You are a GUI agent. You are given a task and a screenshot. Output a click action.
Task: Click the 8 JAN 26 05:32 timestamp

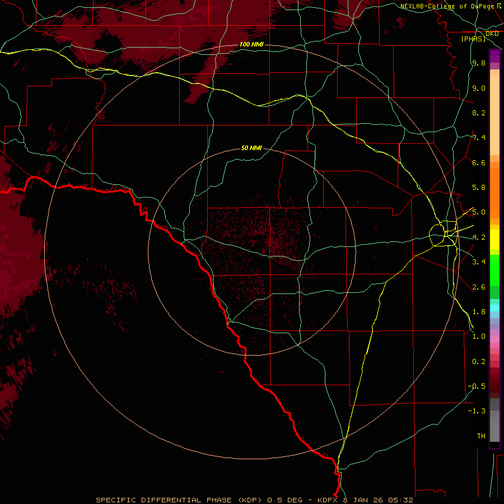point(378,500)
